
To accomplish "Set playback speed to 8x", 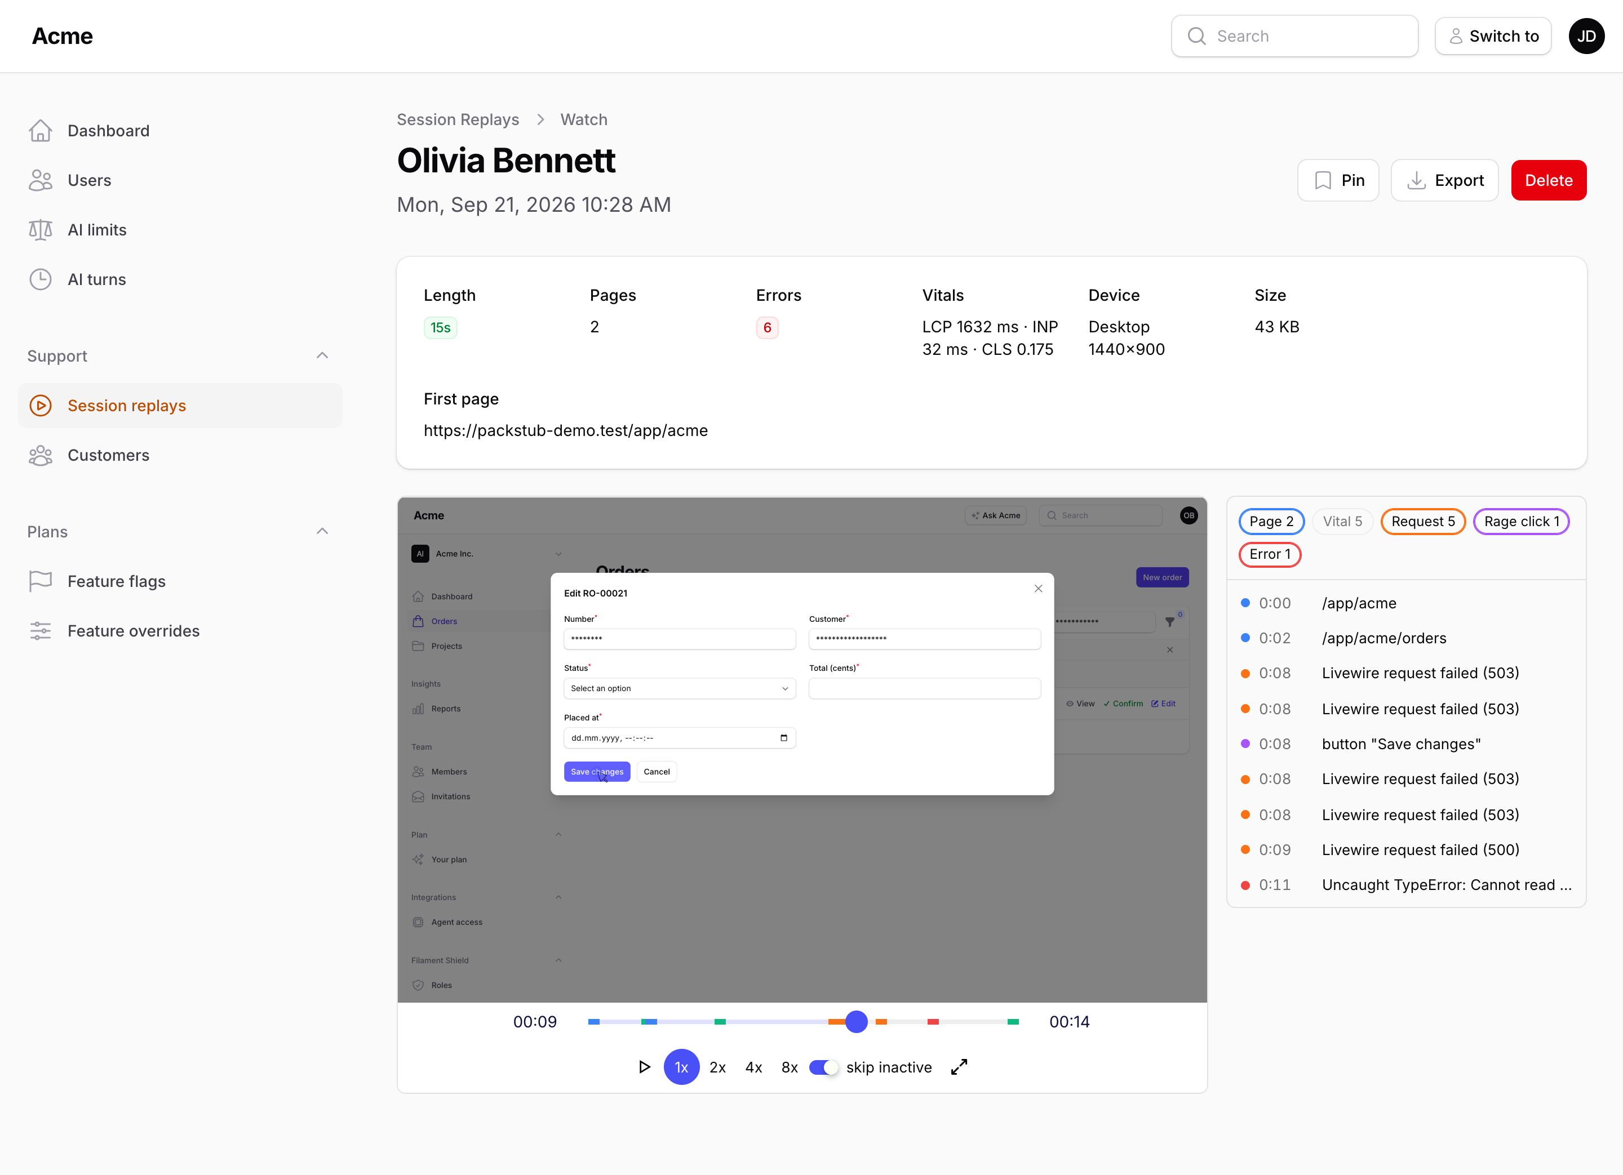I will pyautogui.click(x=788, y=1067).
